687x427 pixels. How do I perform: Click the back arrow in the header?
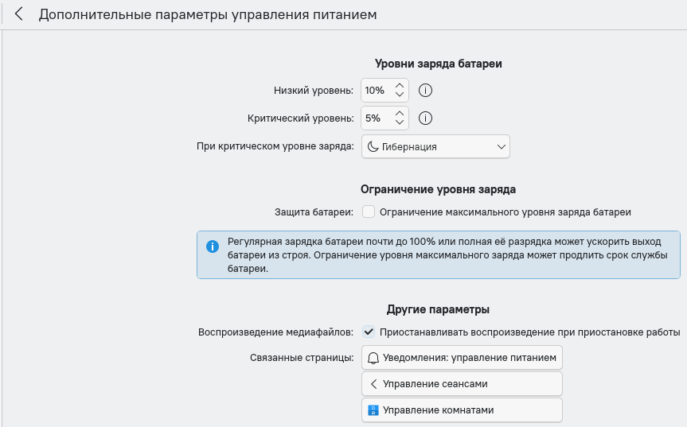click(x=19, y=14)
